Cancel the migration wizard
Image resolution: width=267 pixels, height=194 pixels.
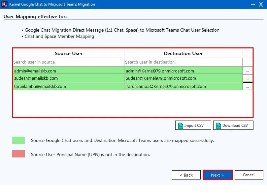tap(249, 175)
